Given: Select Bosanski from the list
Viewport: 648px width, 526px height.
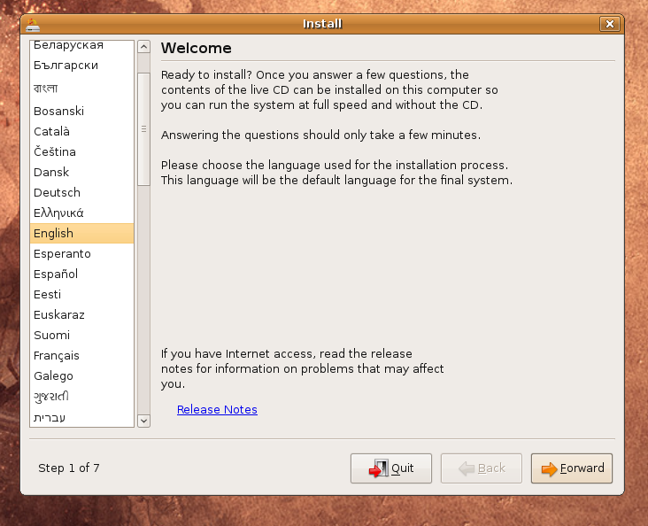Looking at the screenshot, I should [x=81, y=111].
